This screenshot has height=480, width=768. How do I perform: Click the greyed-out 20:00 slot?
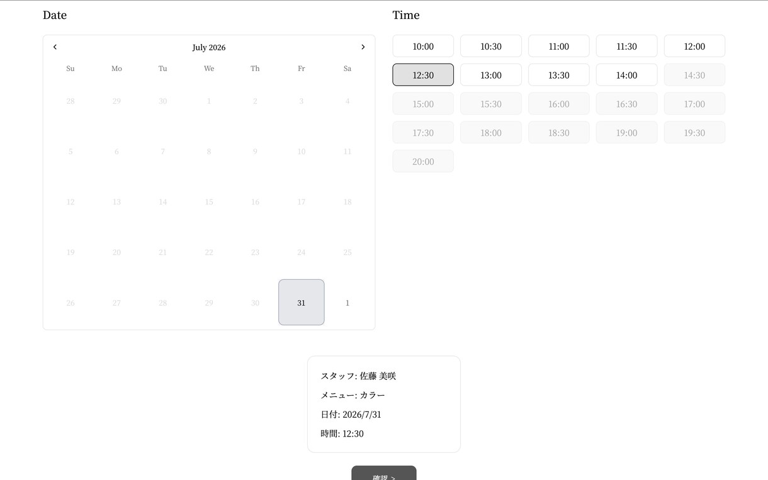click(423, 162)
